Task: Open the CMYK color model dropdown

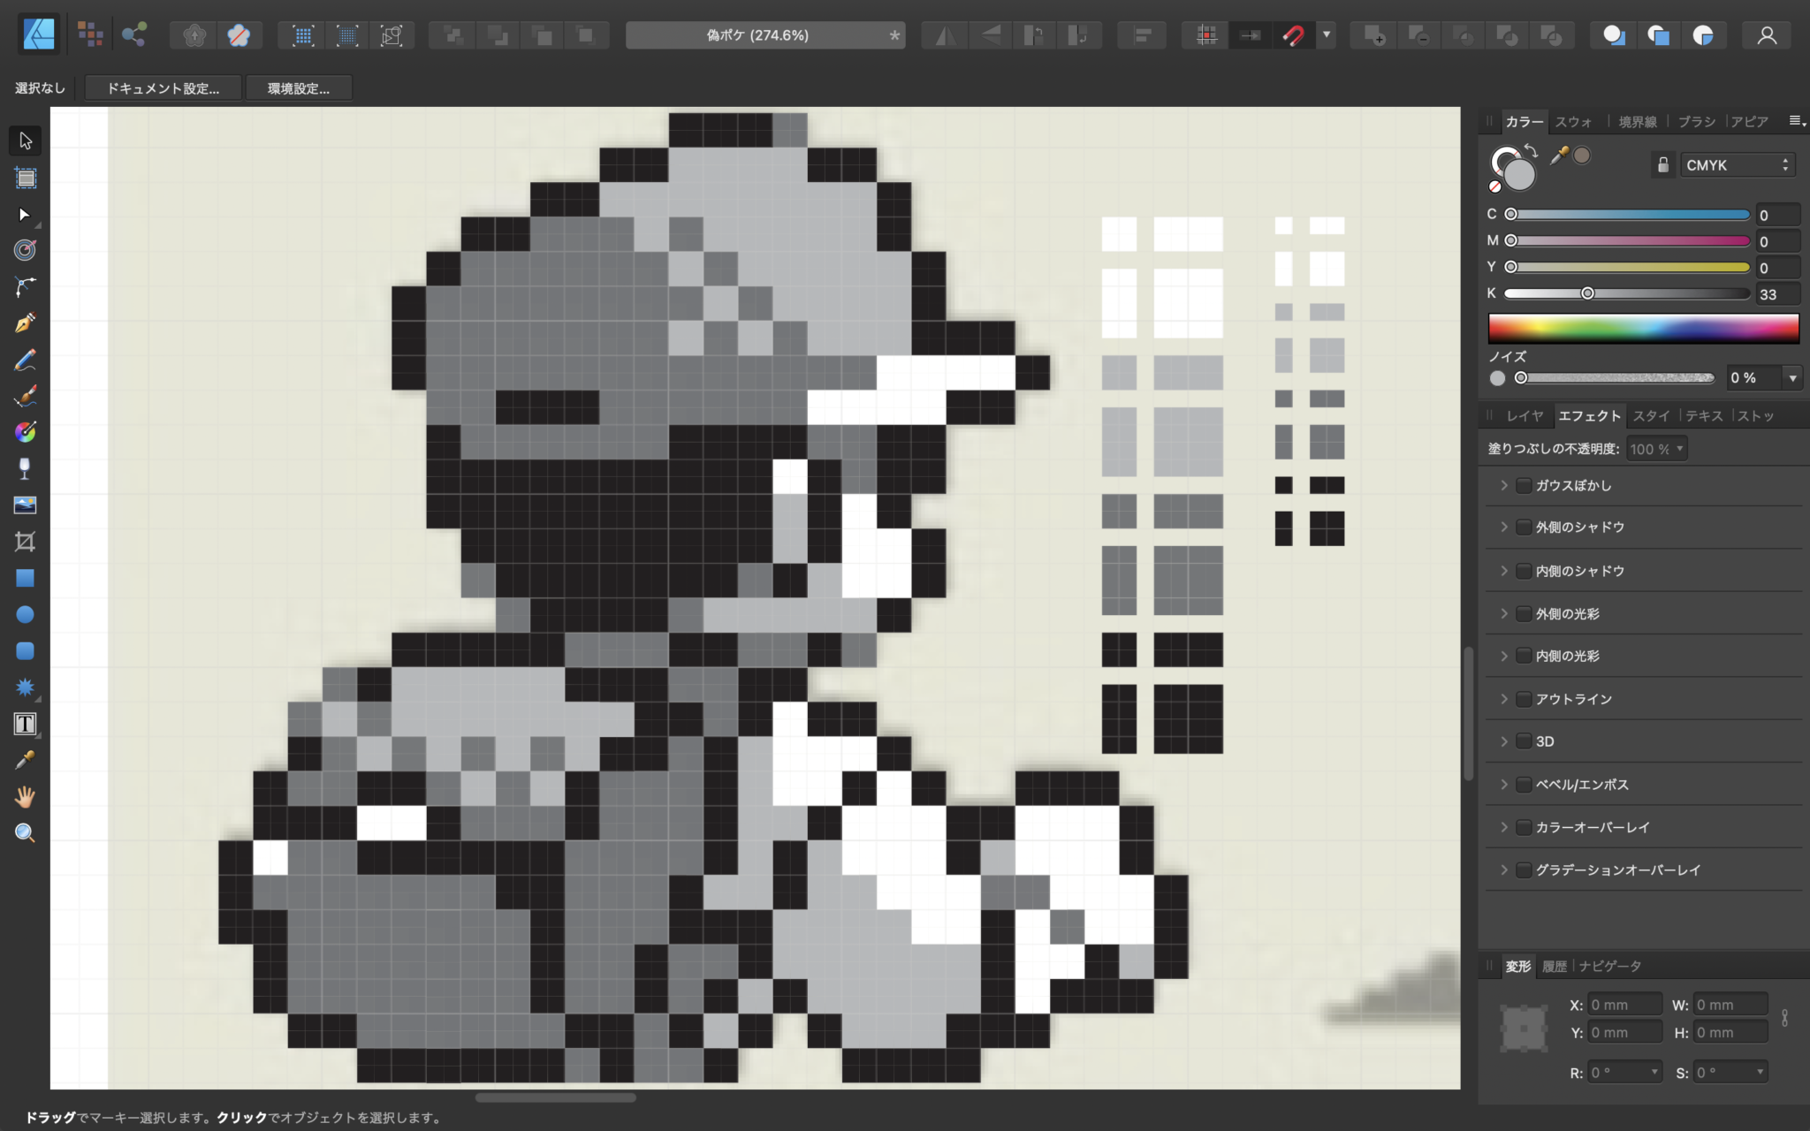Action: [x=1738, y=165]
